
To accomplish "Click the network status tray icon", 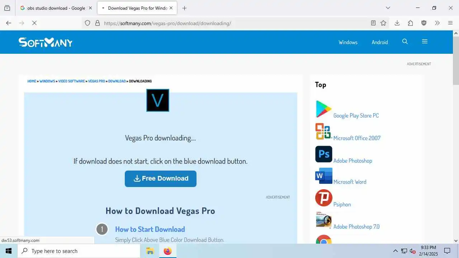I will [404, 251].
